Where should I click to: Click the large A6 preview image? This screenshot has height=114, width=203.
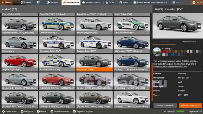tap(178, 26)
